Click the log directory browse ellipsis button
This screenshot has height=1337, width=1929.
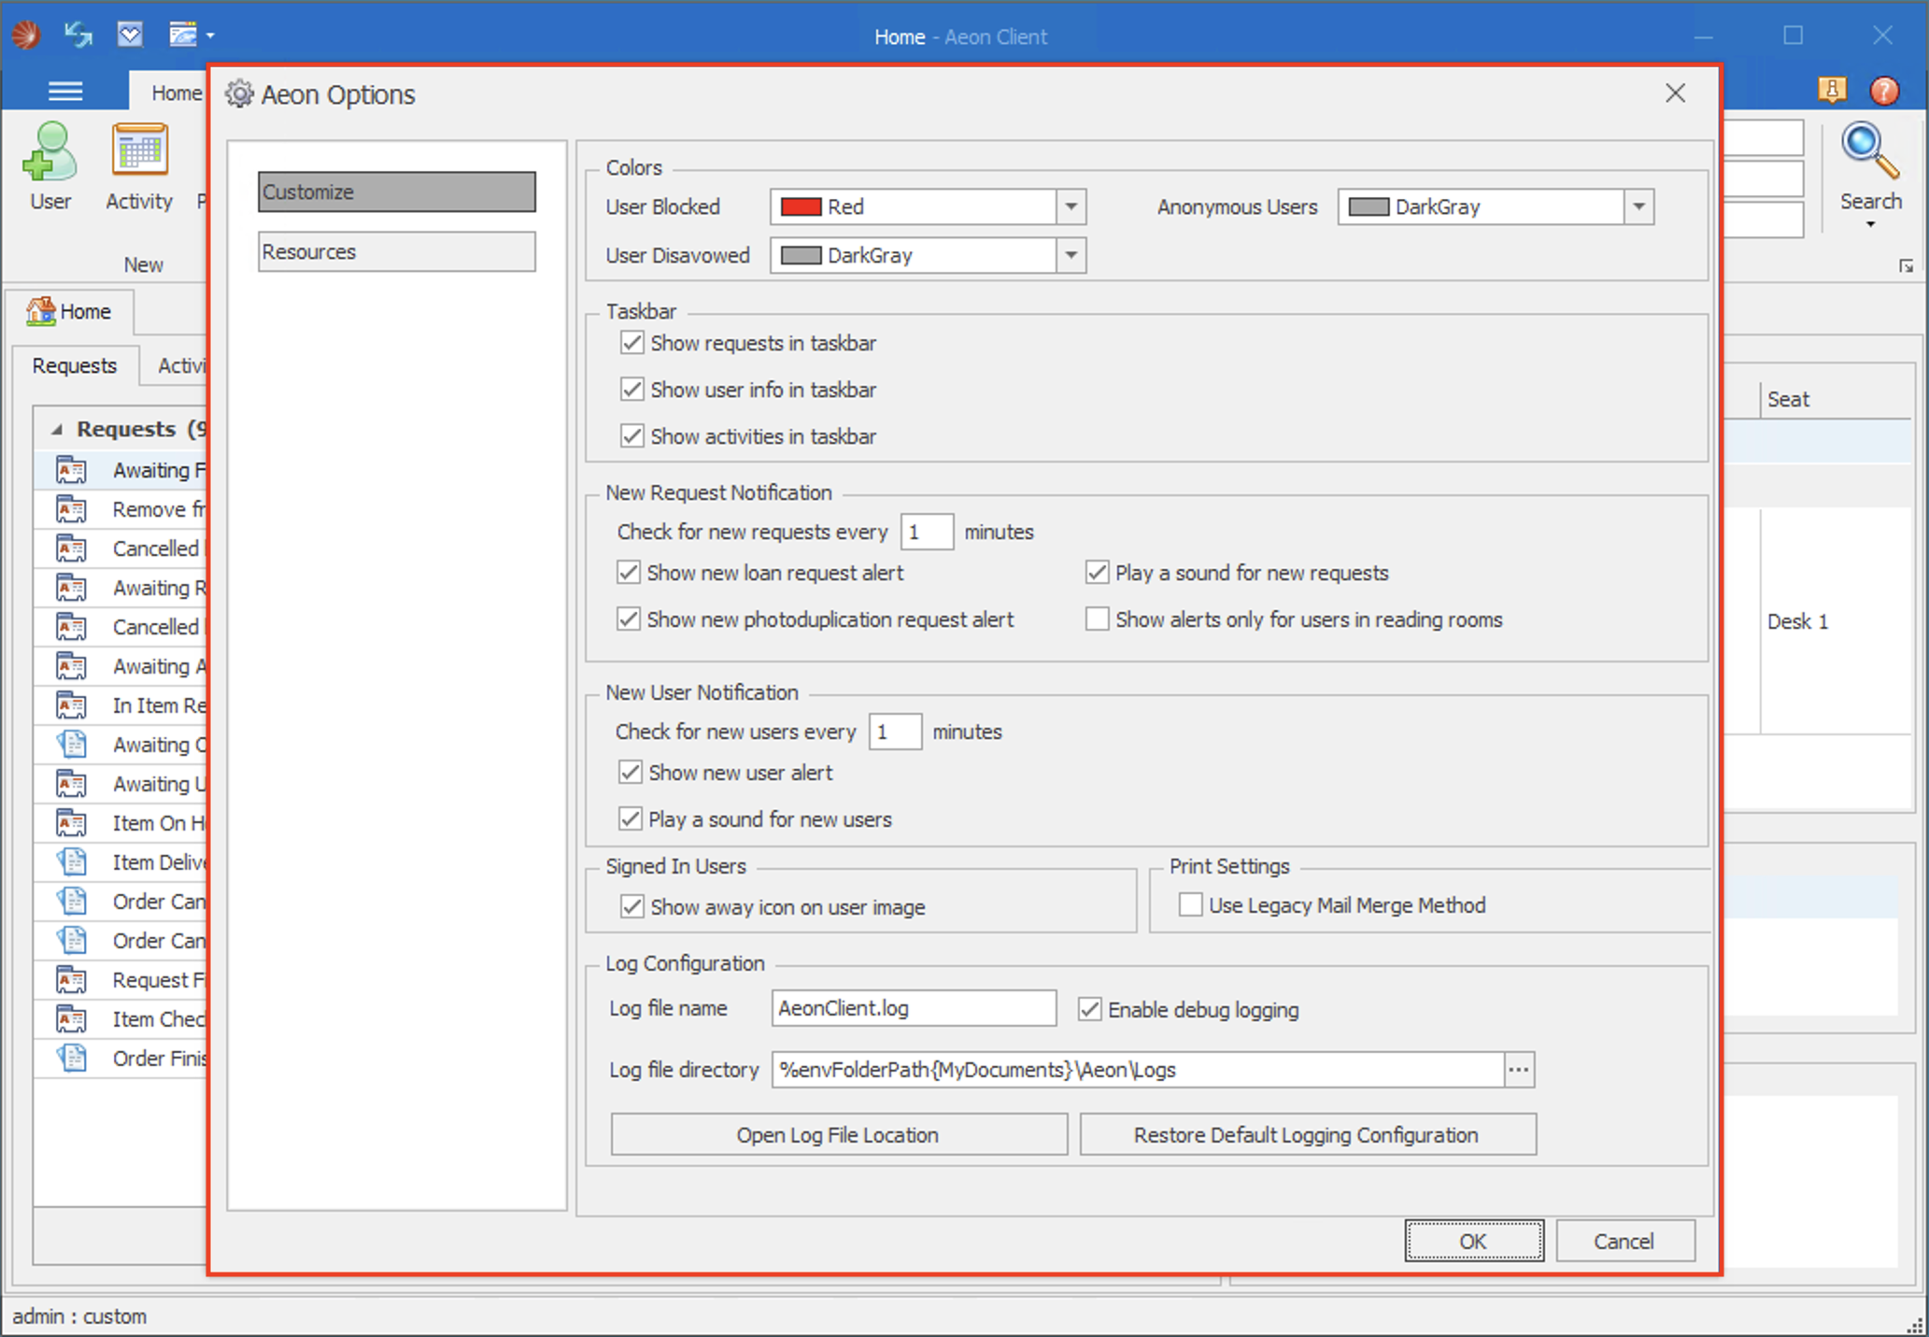click(1519, 1070)
